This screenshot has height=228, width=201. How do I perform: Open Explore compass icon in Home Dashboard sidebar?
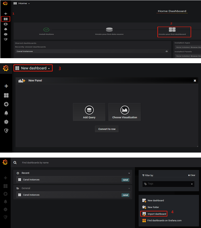click(6, 24)
